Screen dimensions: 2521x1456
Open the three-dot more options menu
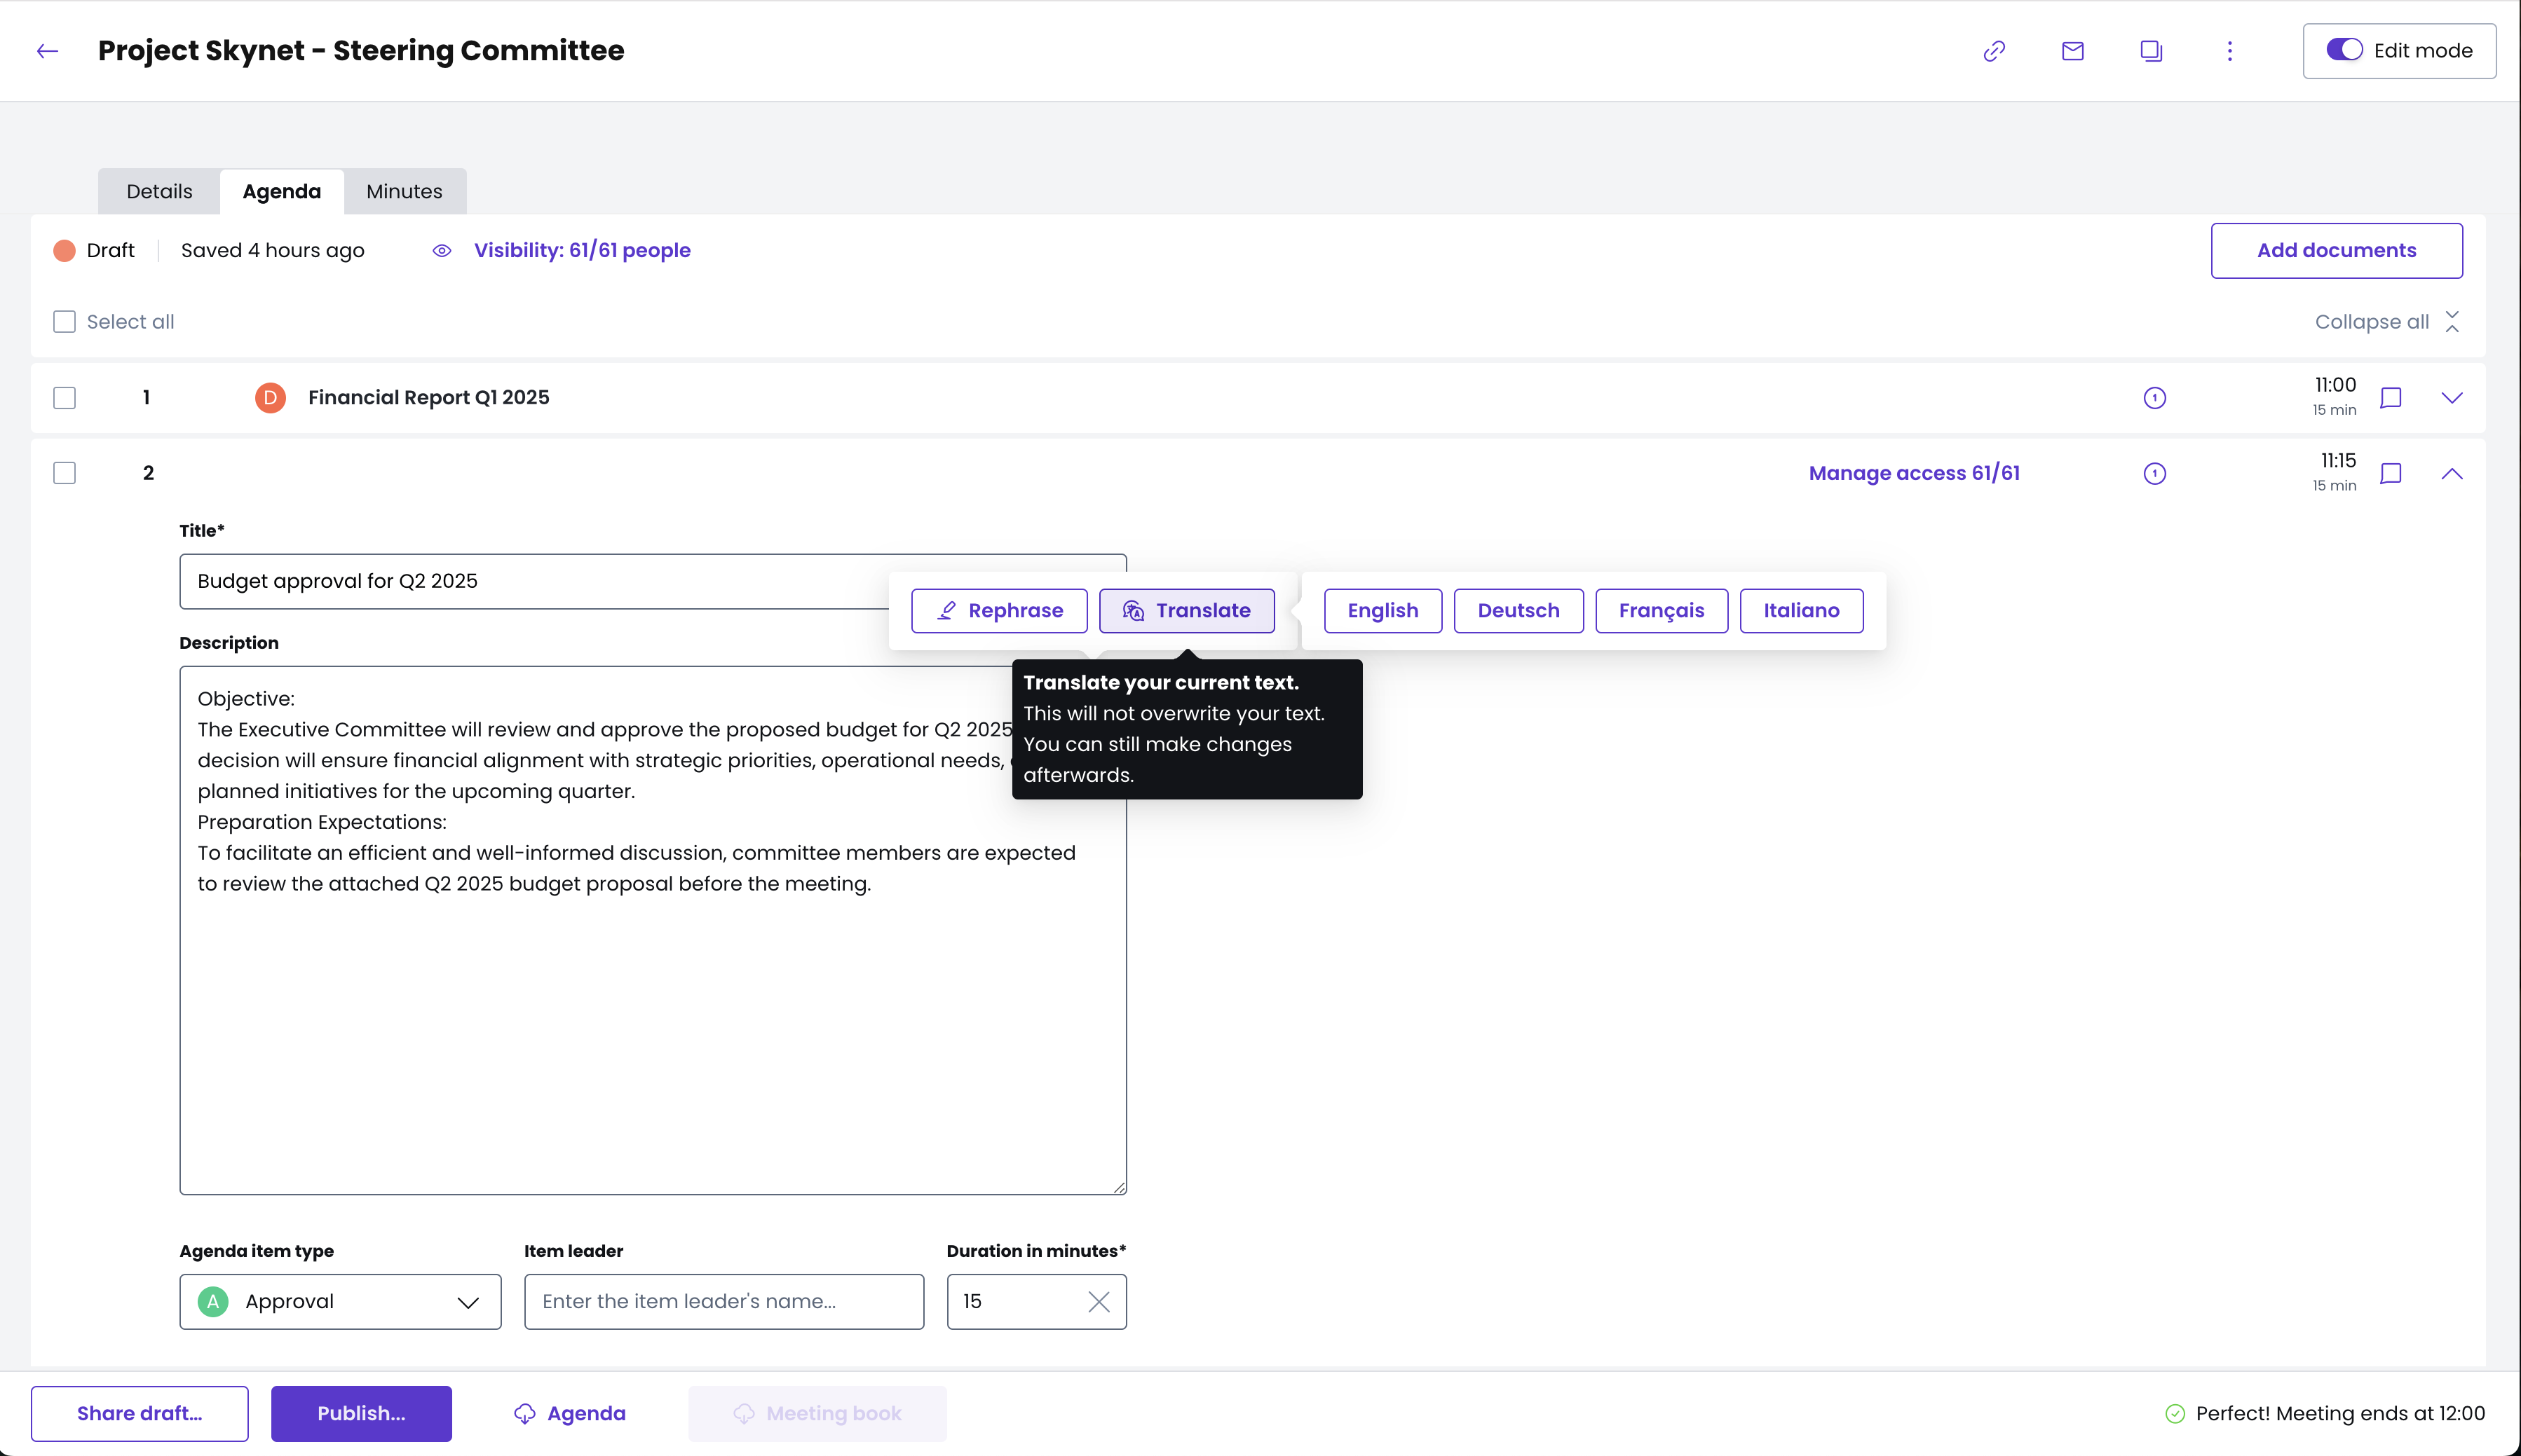click(x=2230, y=51)
